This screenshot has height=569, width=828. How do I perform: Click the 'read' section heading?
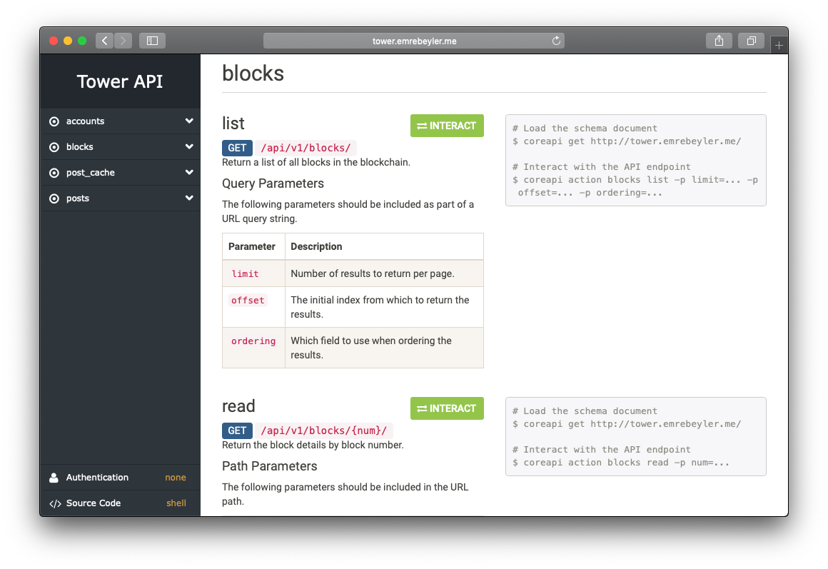tap(238, 406)
